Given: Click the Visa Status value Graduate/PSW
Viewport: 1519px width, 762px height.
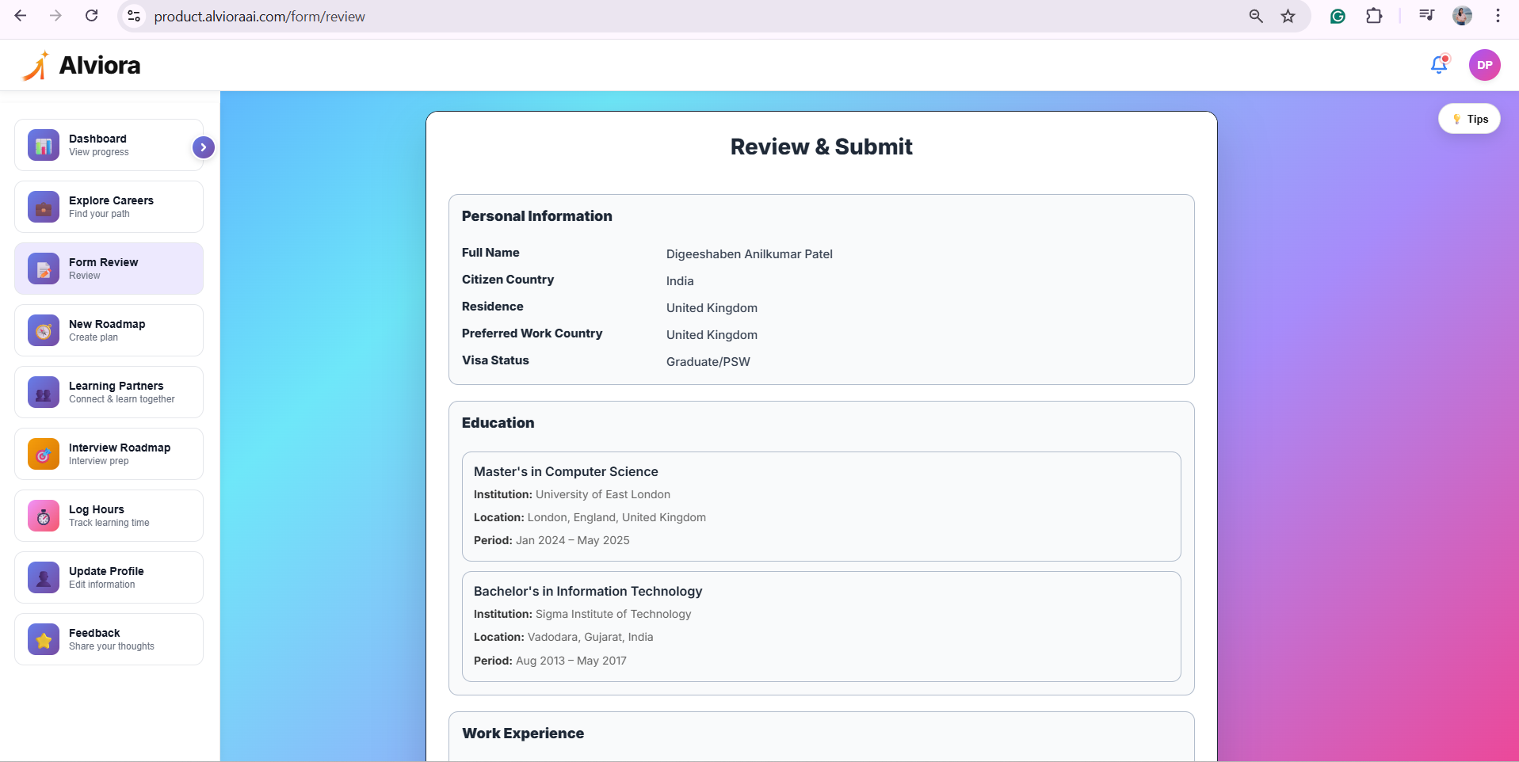Looking at the screenshot, I should click(708, 362).
